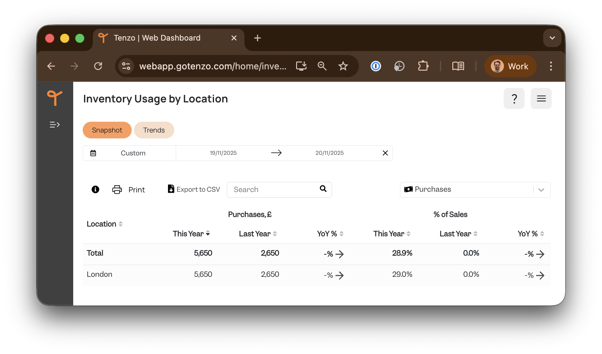This screenshot has width=602, height=354.
Task: Click the history clock extension icon
Action: pyautogui.click(x=399, y=66)
